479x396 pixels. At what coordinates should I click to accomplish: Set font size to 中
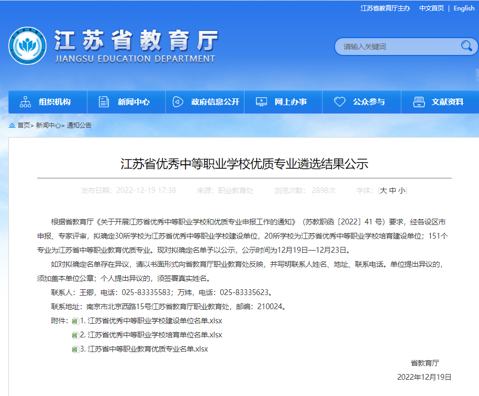tap(393, 190)
